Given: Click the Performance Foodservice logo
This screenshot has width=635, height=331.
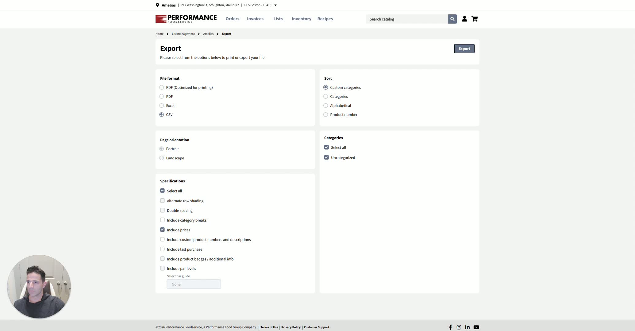Looking at the screenshot, I should [x=186, y=19].
